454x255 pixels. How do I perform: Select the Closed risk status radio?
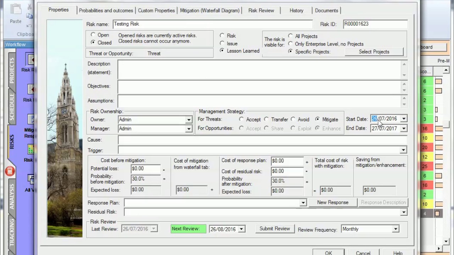(93, 42)
